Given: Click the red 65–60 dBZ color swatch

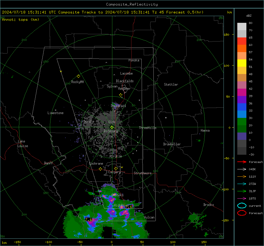Looking at the screenshot, I should (x=242, y=41).
